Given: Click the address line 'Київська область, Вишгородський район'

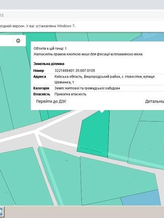Looking at the screenshot, I should pos(87,77).
